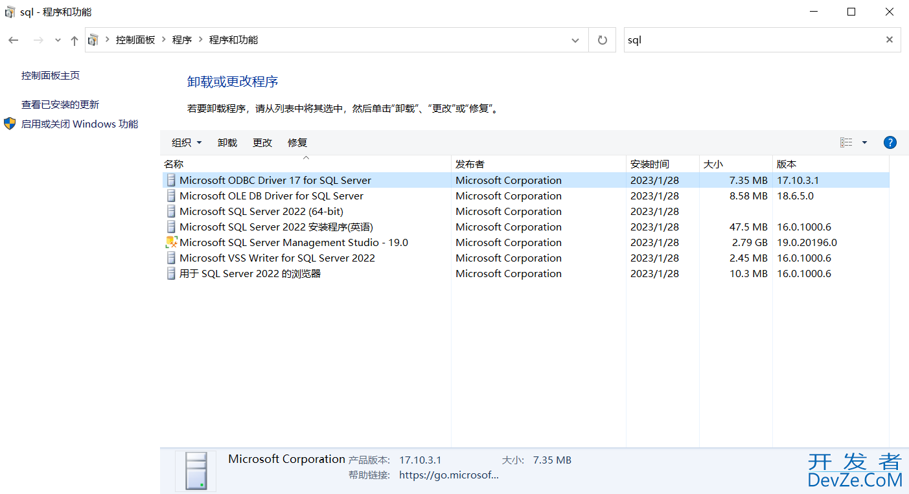Viewport: 909px width, 494px height.
Task: Click the large program icon in details pane
Action: [196, 471]
